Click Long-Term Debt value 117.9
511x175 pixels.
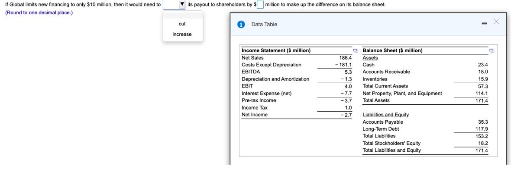tap(482, 129)
